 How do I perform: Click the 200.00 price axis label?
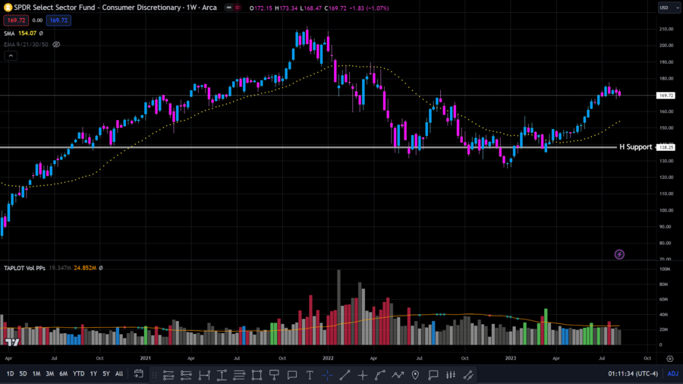click(666, 46)
